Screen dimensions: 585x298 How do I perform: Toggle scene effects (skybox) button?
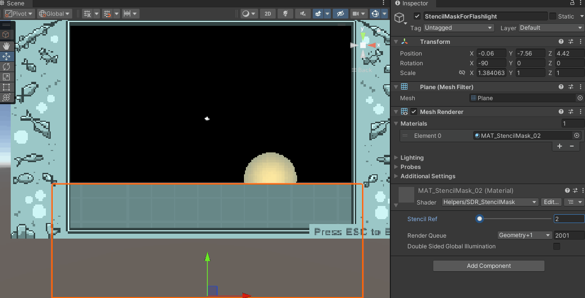[x=318, y=14]
